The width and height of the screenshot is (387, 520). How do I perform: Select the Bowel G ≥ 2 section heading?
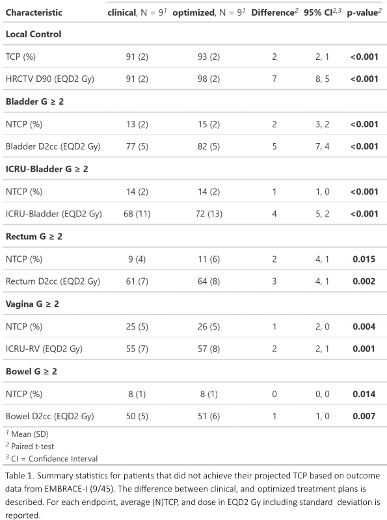[x=31, y=371]
